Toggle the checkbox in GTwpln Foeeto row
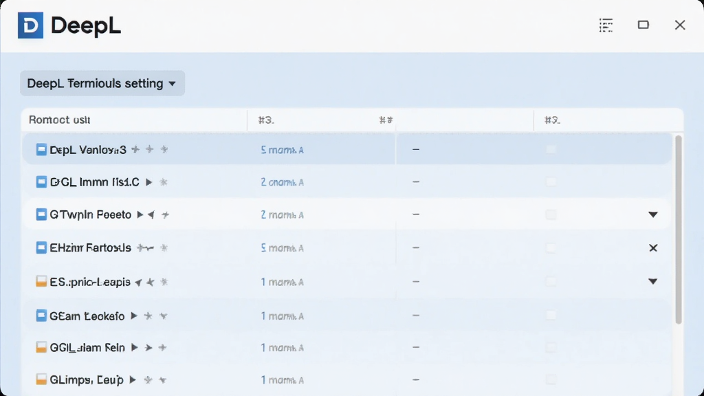Viewport: 704px width, 396px height. [551, 214]
